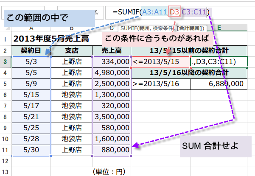Select cell with date 5/15
This screenshot has width=255, height=176.
pyautogui.click(x=31, y=95)
